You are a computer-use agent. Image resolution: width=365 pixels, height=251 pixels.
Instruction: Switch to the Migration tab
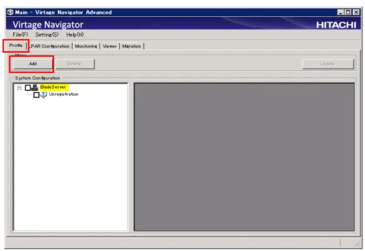click(132, 46)
